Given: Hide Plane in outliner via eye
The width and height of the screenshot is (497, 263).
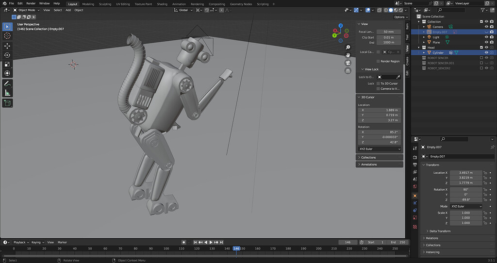Looking at the screenshot, I should [x=486, y=42].
